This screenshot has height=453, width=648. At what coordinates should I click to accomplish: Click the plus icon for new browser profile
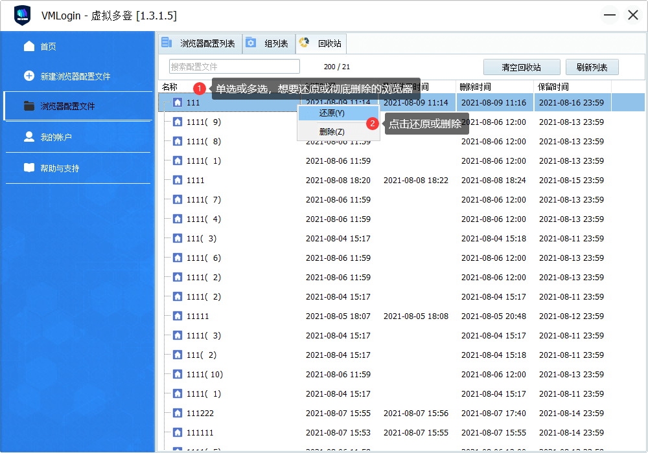tap(29, 76)
